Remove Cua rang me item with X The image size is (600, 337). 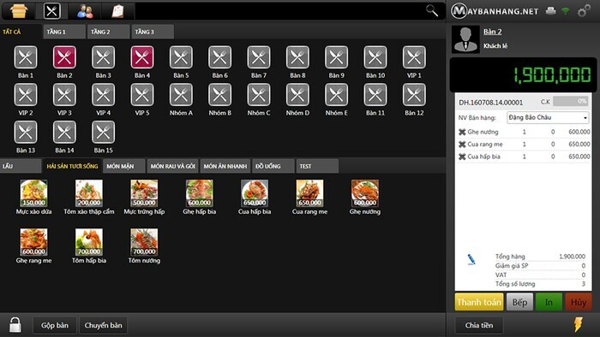462,145
